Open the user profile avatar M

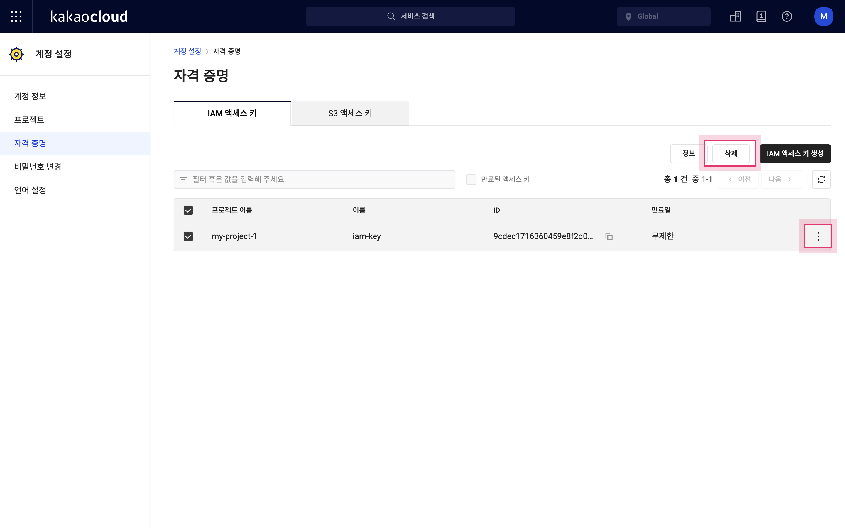[824, 16]
